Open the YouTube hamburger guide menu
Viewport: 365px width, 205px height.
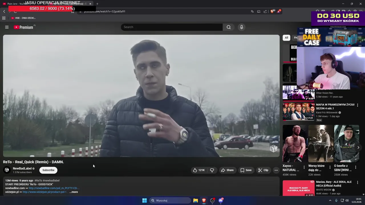(7, 27)
